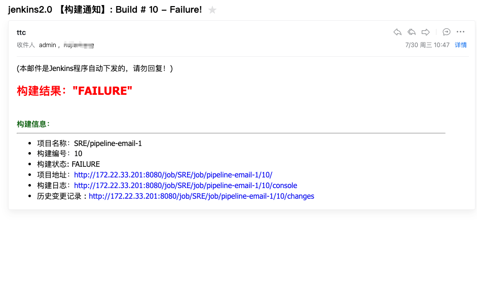Viewport: 477px width, 292px height.
Task: Click the 构建编号 10 list item
Action: click(x=59, y=154)
